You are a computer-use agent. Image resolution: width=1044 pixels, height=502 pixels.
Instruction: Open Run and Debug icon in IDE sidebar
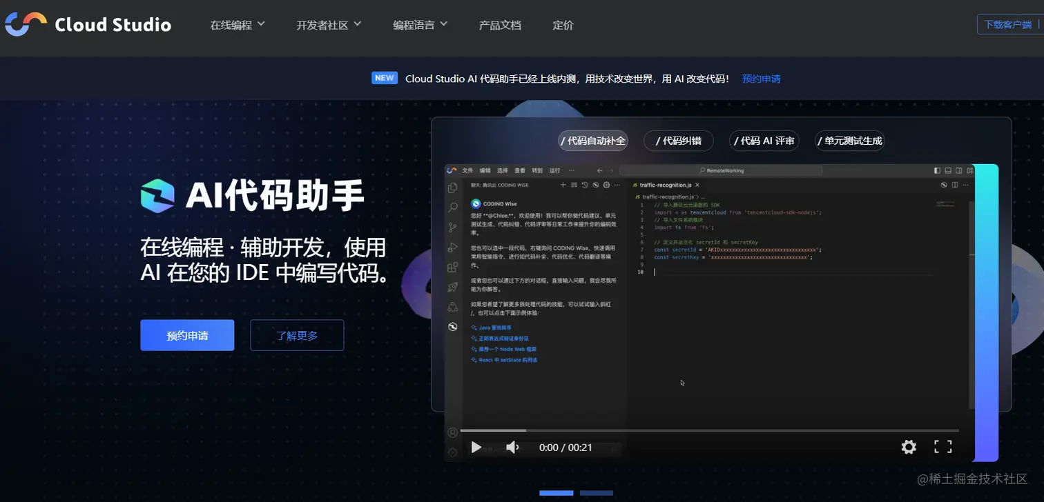point(452,247)
